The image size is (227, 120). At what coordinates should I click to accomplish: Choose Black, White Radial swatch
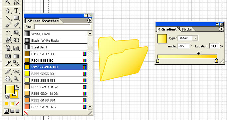point(56,40)
